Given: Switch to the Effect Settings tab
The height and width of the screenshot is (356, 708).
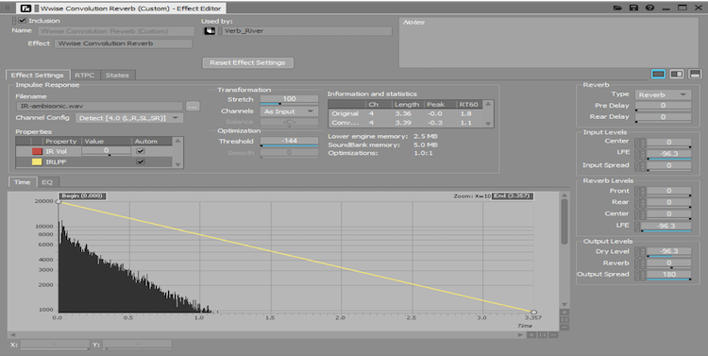Looking at the screenshot, I should point(37,75).
